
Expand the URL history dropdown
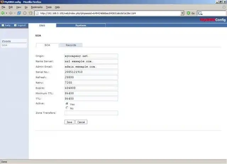182,13
